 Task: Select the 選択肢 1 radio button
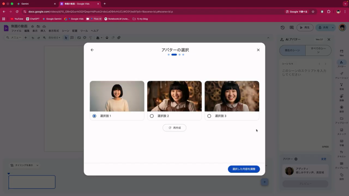pos(94,116)
